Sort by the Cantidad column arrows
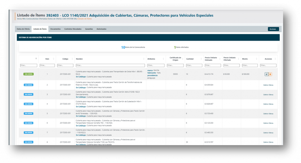Image resolution: width=301 pixels, height=163 pixels. point(201,59)
